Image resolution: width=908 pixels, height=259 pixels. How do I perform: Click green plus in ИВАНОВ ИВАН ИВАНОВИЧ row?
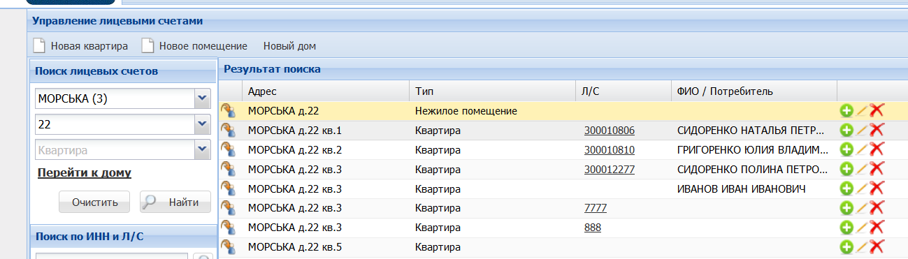846,188
